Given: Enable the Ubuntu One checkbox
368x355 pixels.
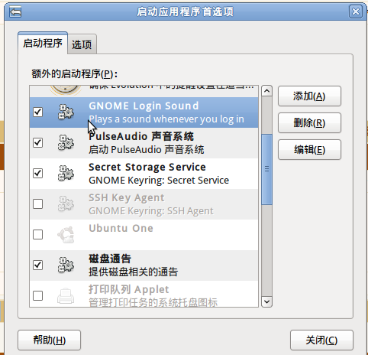Looking at the screenshot, I should click(37, 234).
